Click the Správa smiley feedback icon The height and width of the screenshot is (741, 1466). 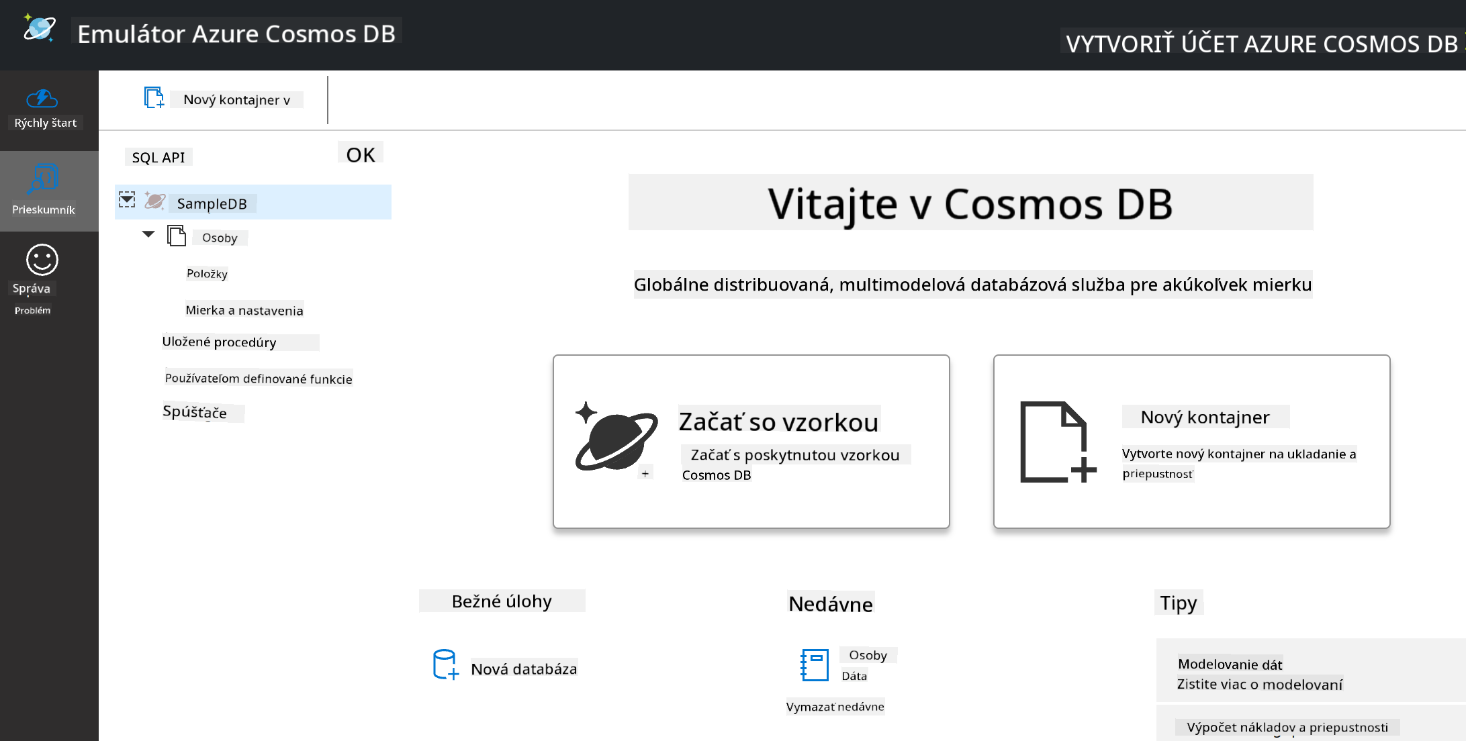point(42,260)
